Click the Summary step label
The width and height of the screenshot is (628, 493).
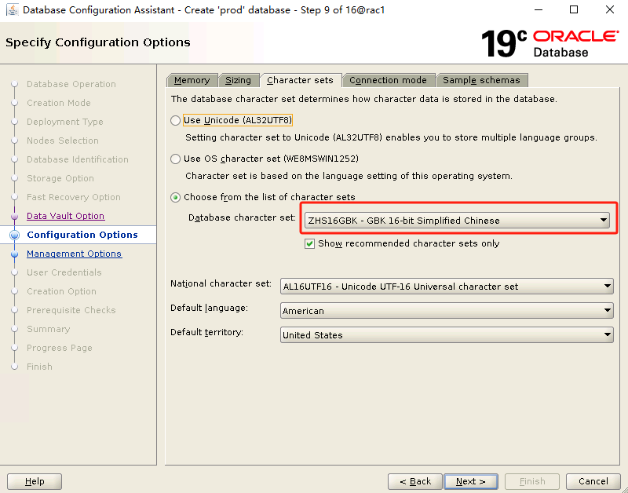[49, 329]
